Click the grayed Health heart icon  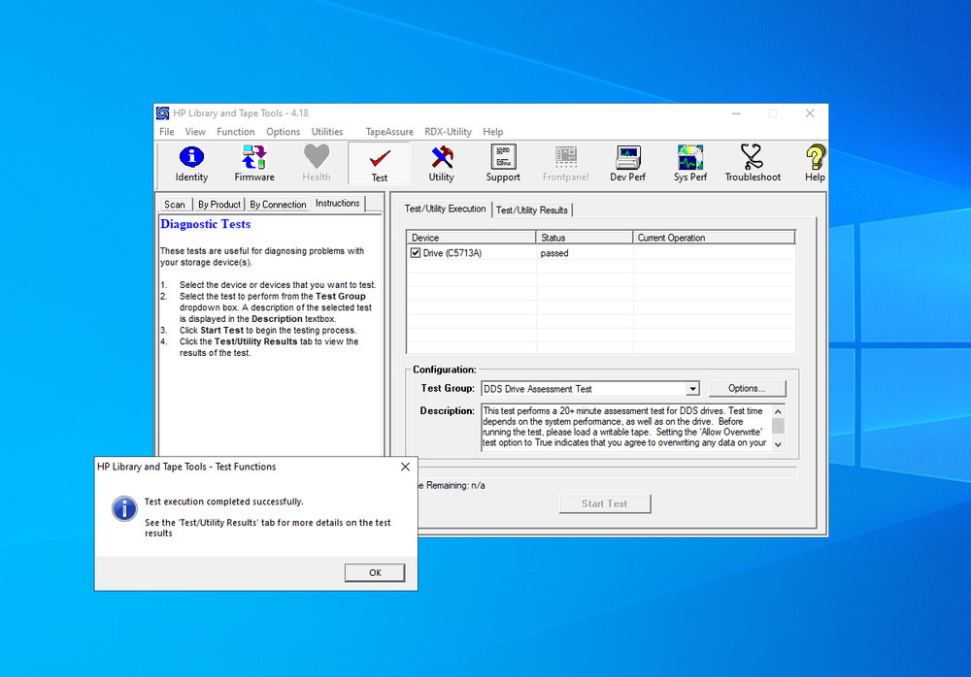point(317,164)
